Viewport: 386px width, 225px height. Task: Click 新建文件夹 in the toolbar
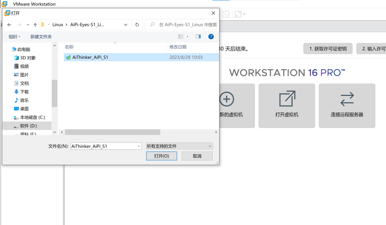point(41,37)
